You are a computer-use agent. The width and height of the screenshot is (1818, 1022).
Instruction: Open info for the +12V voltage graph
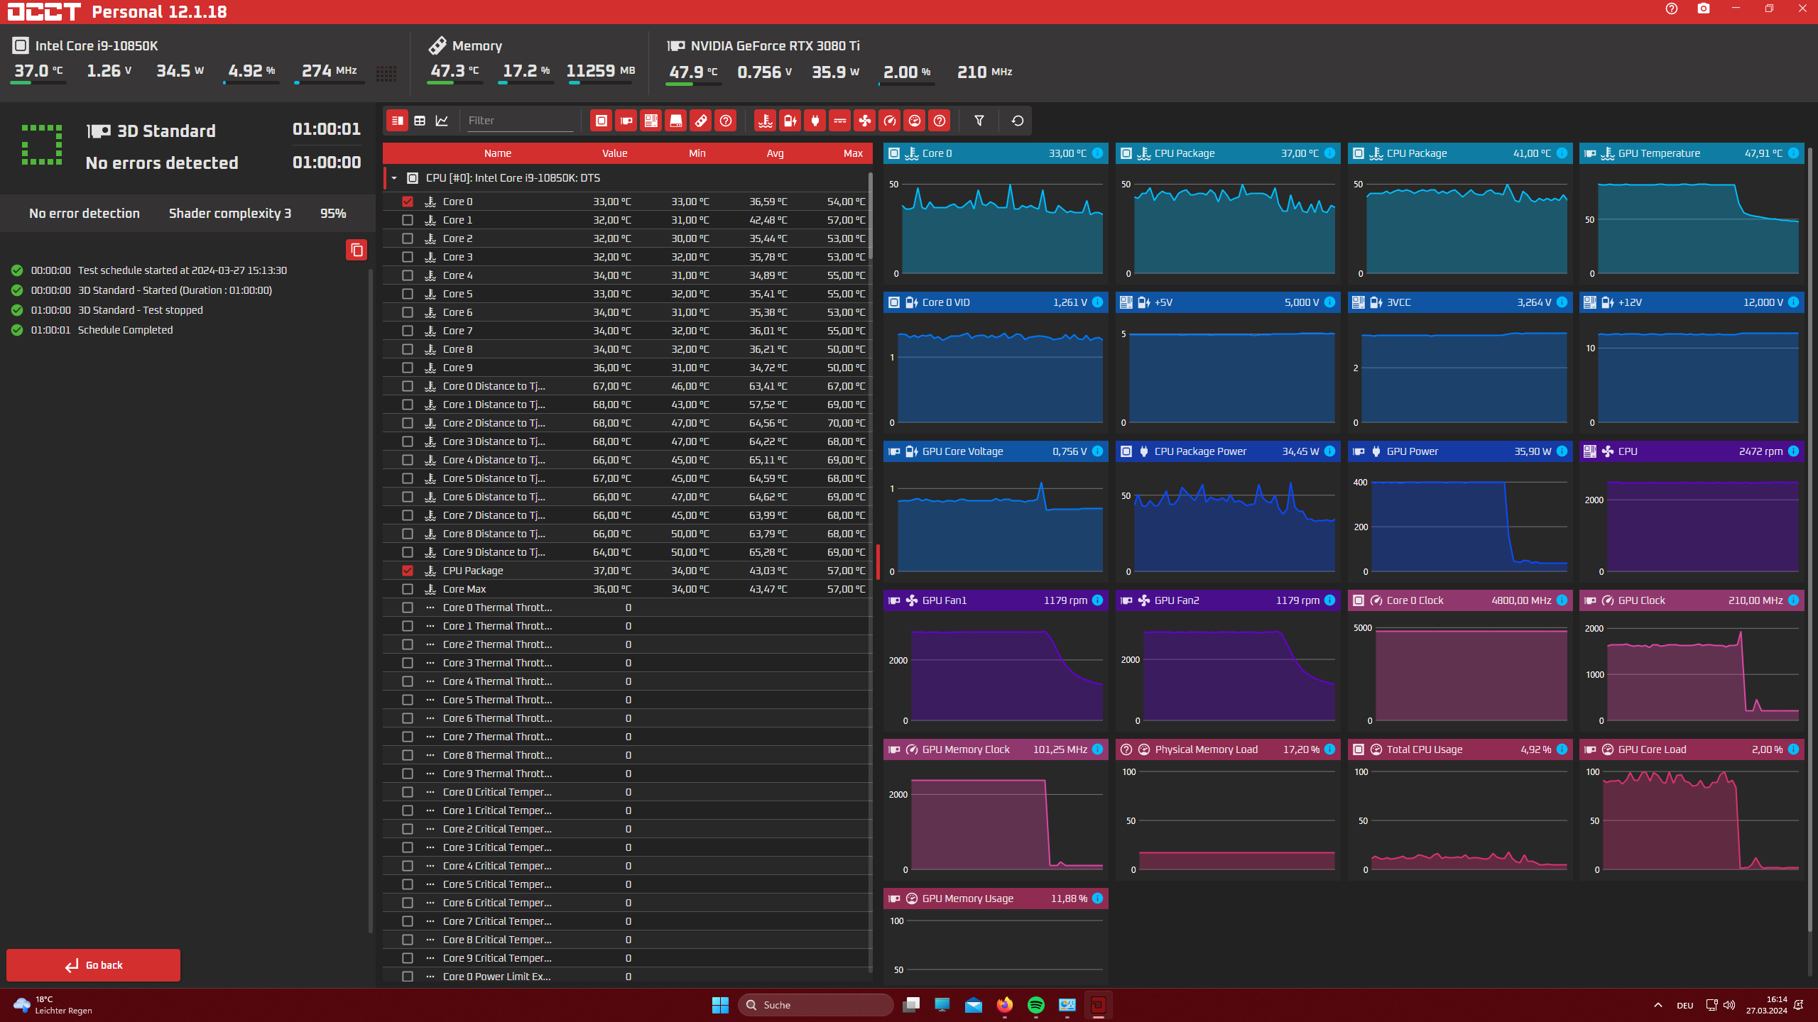point(1794,302)
